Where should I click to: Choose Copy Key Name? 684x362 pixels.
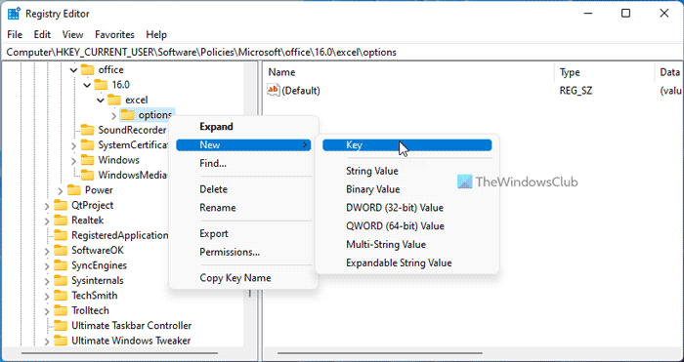(243, 278)
